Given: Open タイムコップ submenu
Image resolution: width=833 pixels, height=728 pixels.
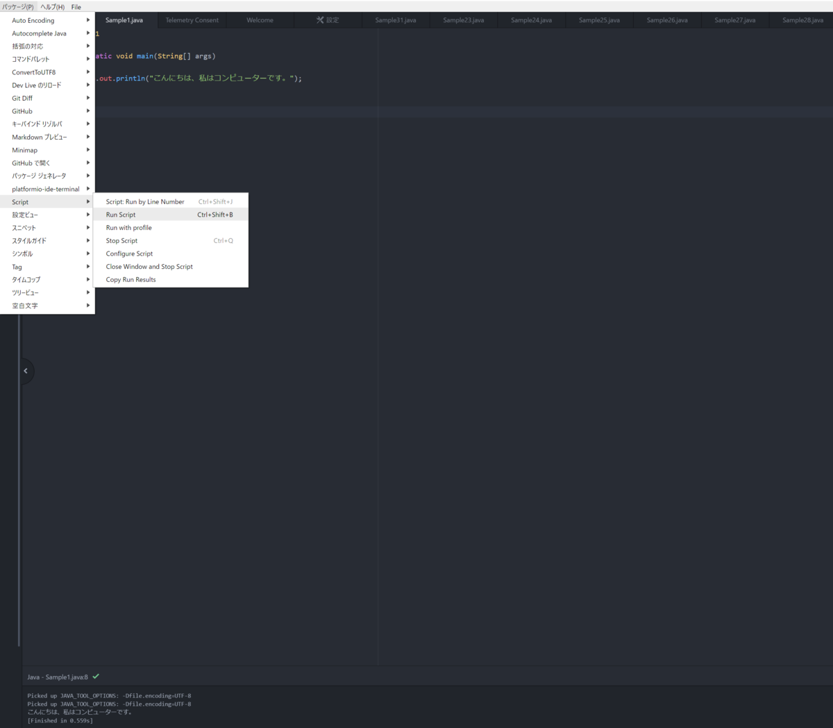Looking at the screenshot, I should pos(47,279).
